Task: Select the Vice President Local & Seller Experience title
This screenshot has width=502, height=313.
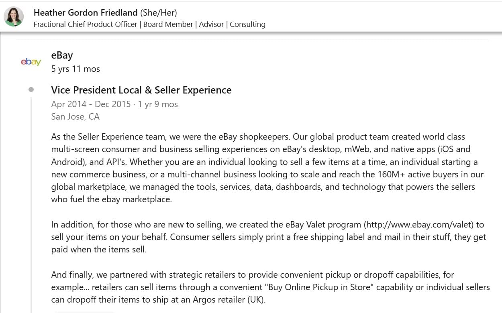Action: (141, 90)
